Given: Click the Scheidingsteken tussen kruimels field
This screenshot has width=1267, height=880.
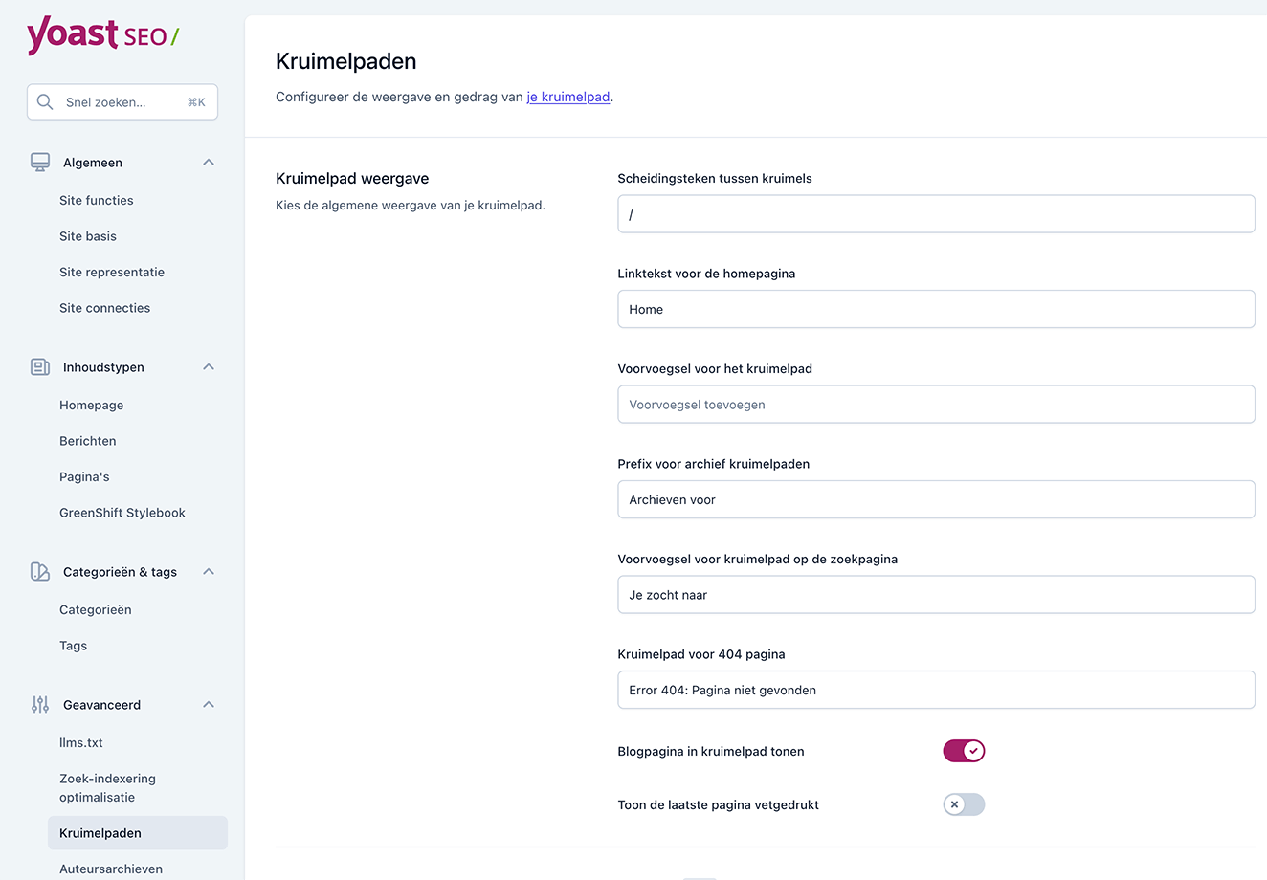Looking at the screenshot, I should click(x=936, y=213).
